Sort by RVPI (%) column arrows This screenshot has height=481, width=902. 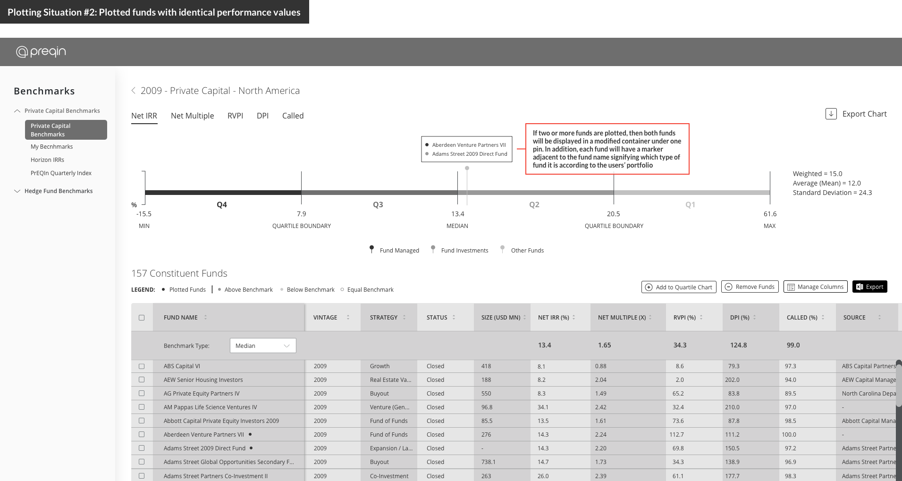tap(701, 317)
